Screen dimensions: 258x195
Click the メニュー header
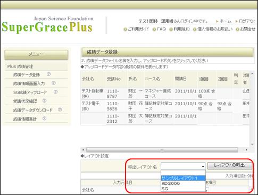(36, 55)
